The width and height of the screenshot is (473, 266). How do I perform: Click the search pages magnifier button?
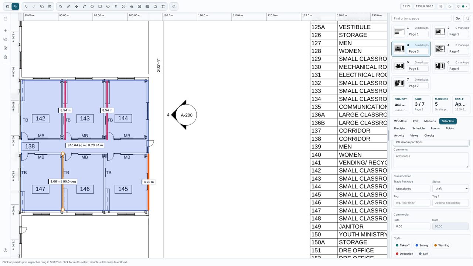point(467,18)
